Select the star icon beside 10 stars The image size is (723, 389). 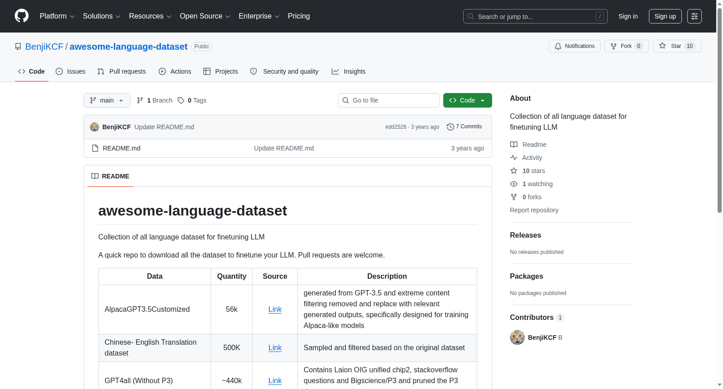514,171
